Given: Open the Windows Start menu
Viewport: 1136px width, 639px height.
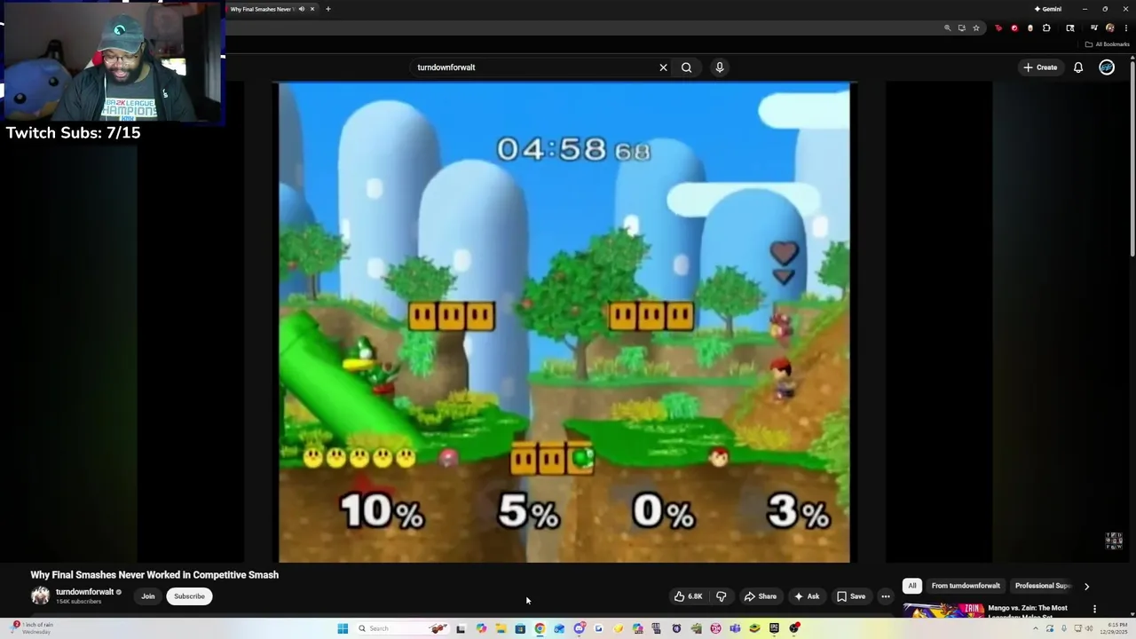Looking at the screenshot, I should click(343, 628).
